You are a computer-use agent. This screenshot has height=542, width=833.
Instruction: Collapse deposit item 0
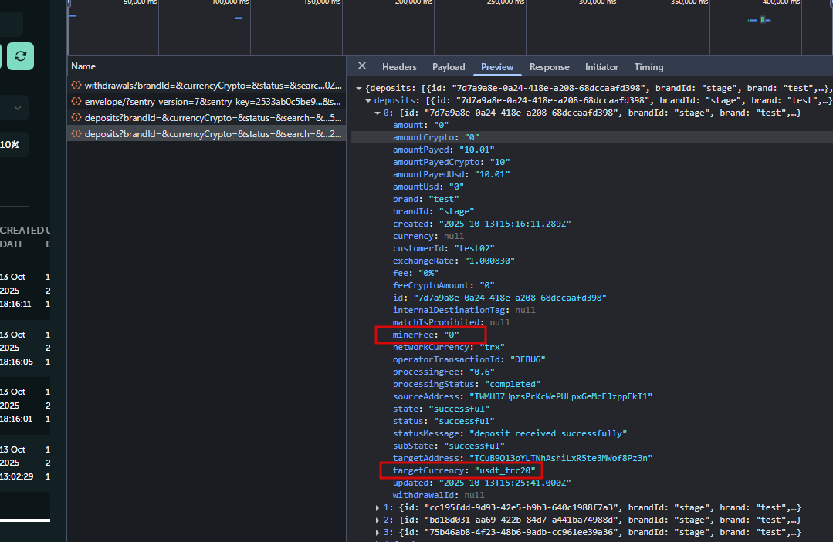378,113
